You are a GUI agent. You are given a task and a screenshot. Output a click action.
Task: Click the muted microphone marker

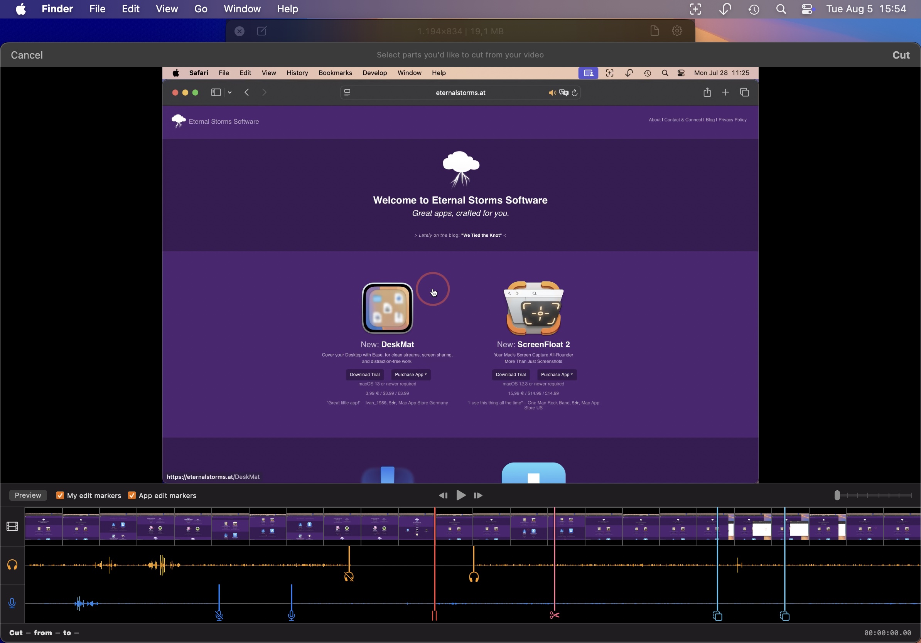coord(219,616)
